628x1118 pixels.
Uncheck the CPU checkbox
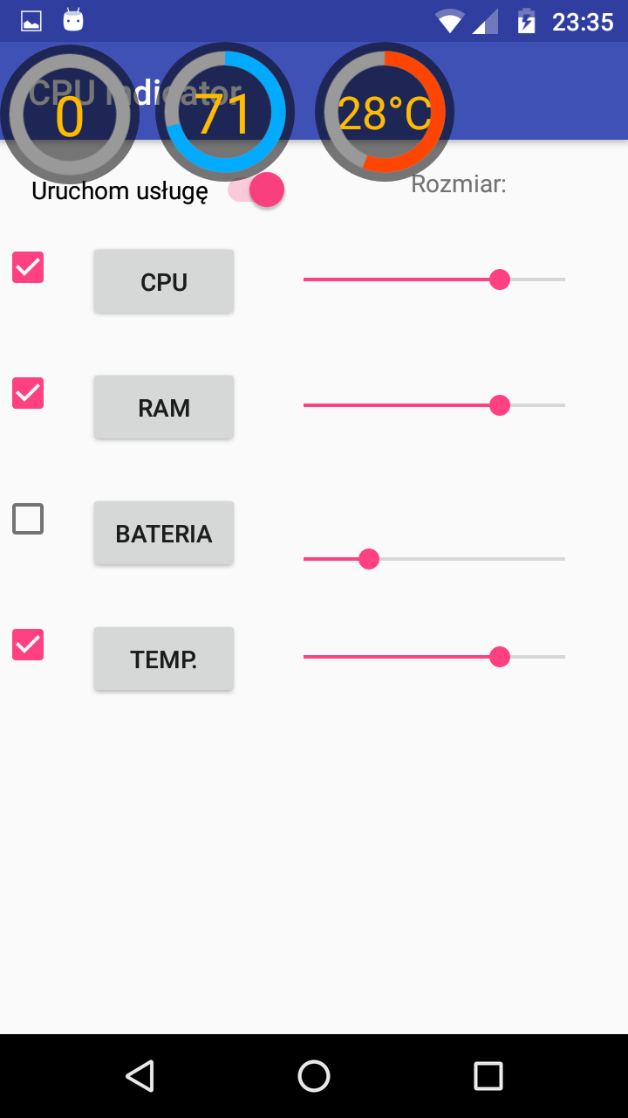[x=28, y=267]
